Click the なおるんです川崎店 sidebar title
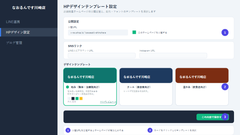 point(28,7)
